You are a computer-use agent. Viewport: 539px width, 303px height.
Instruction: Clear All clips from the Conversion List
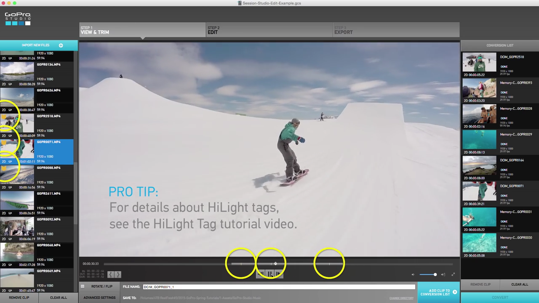click(520, 284)
